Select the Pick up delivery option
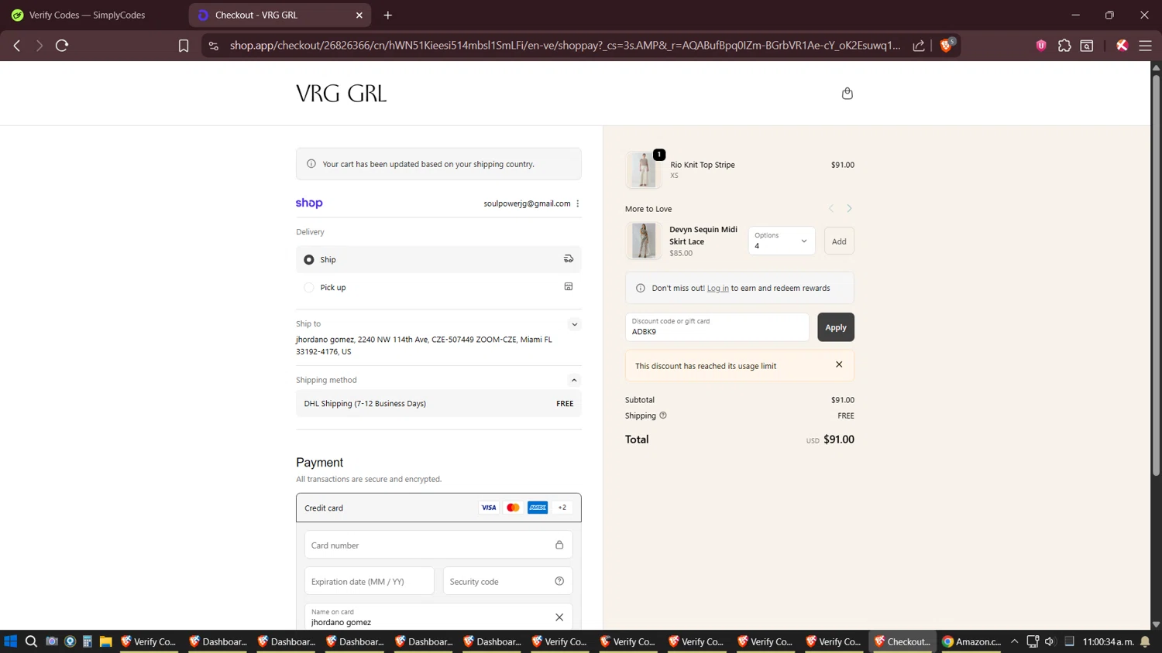The width and height of the screenshot is (1162, 653). tap(438, 287)
